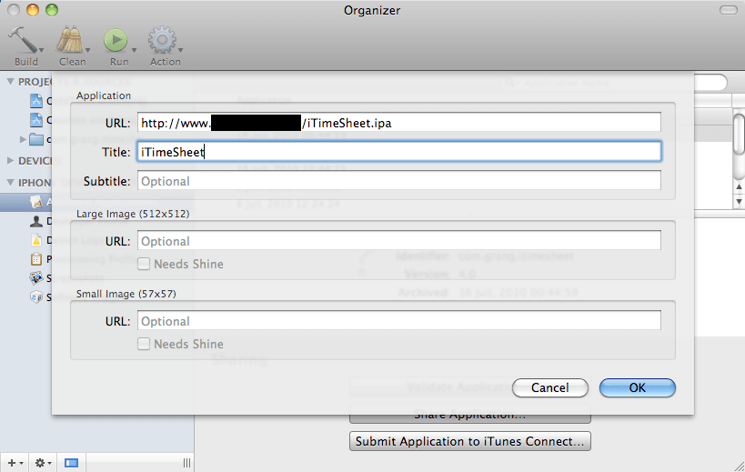The height and width of the screenshot is (472, 745).
Task: Click the add (+) button at bottom left
Action: pos(10,463)
